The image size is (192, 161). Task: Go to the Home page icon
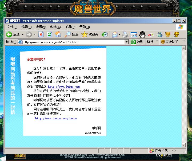pos(58,34)
